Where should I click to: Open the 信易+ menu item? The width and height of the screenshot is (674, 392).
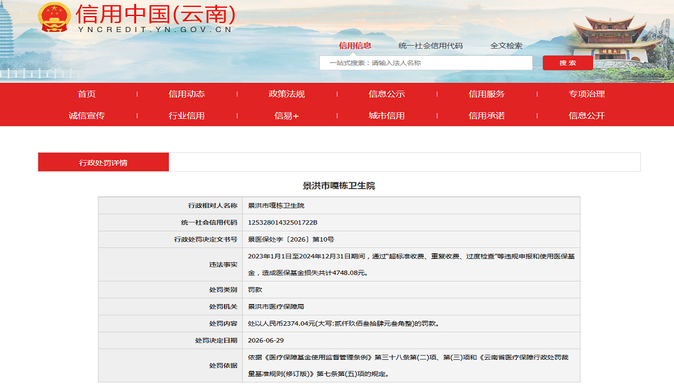[286, 115]
